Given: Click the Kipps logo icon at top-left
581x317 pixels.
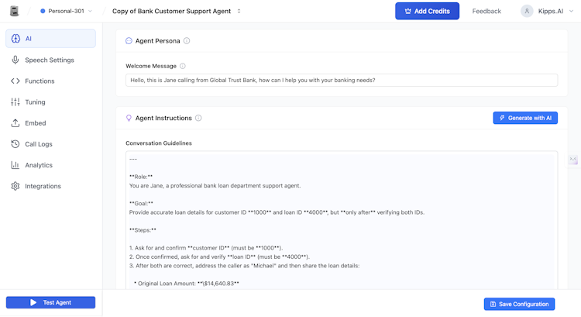Looking at the screenshot, I should click(x=14, y=11).
